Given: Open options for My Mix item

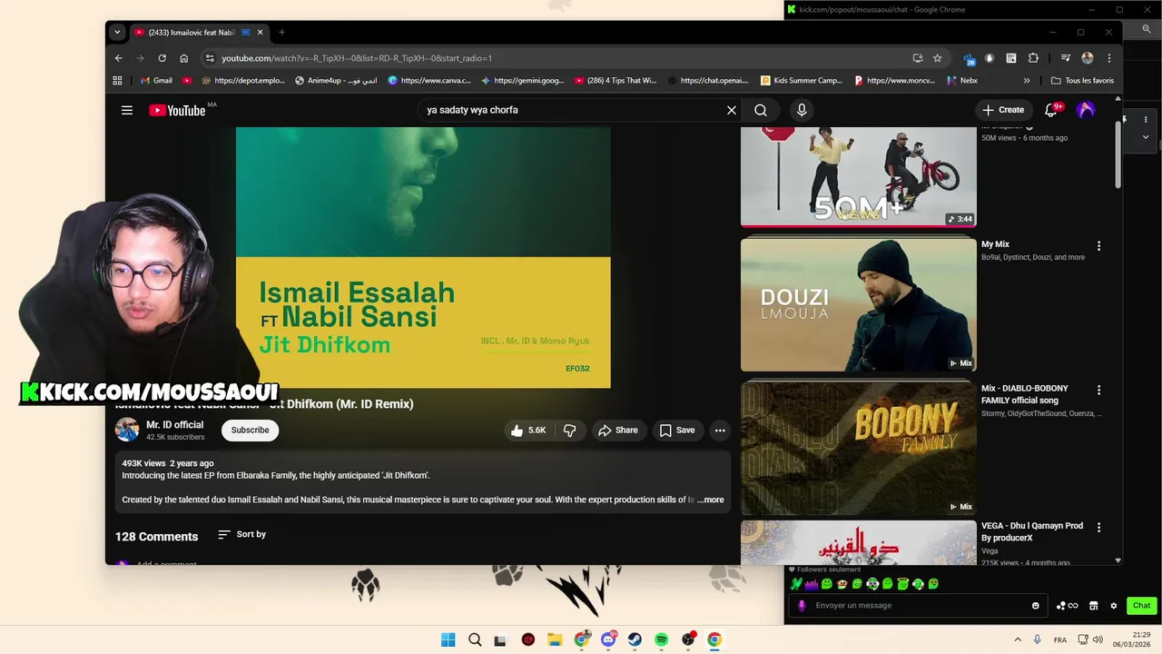Looking at the screenshot, I should tap(1098, 246).
